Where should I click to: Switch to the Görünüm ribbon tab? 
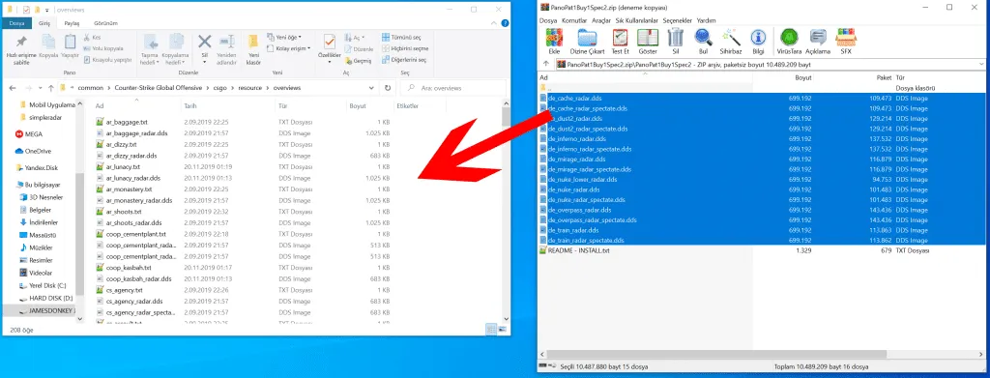104,22
